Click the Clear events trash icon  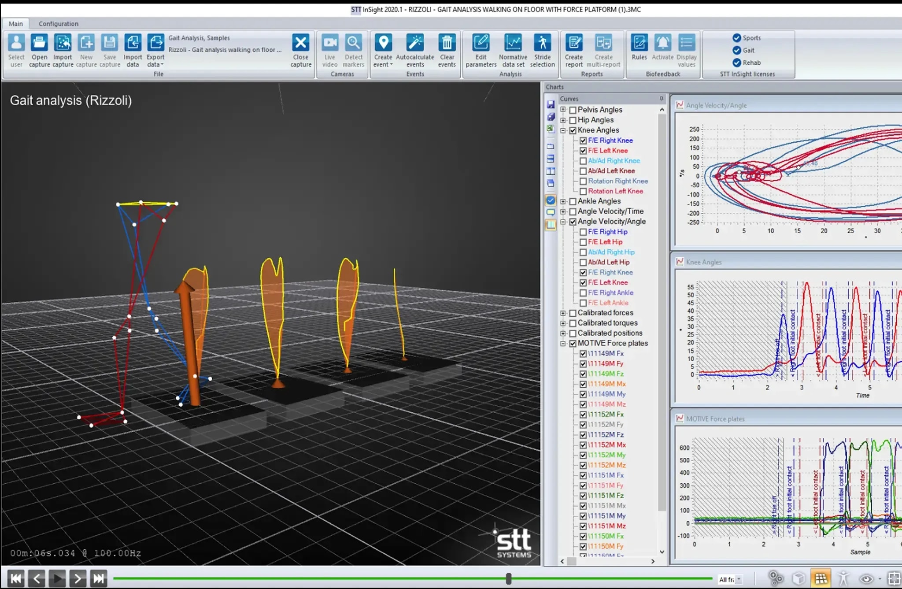point(447,43)
